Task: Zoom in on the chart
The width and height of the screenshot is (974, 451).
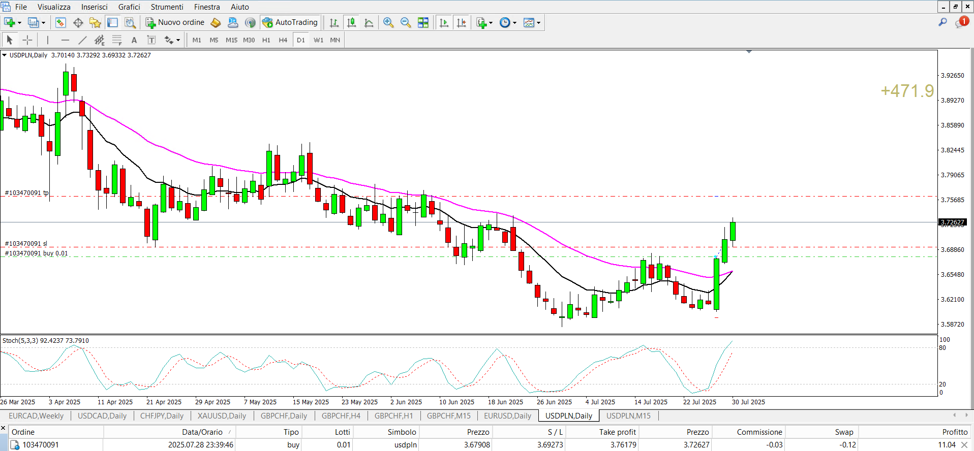Action: pyautogui.click(x=388, y=22)
